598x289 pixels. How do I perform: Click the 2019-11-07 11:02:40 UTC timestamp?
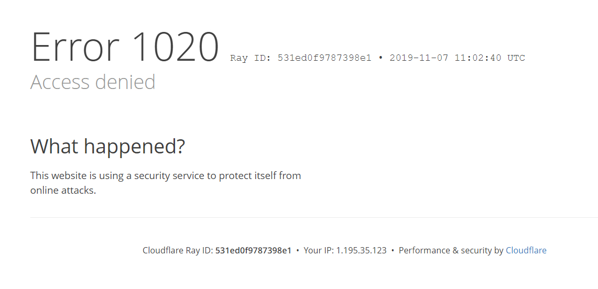tap(457, 58)
